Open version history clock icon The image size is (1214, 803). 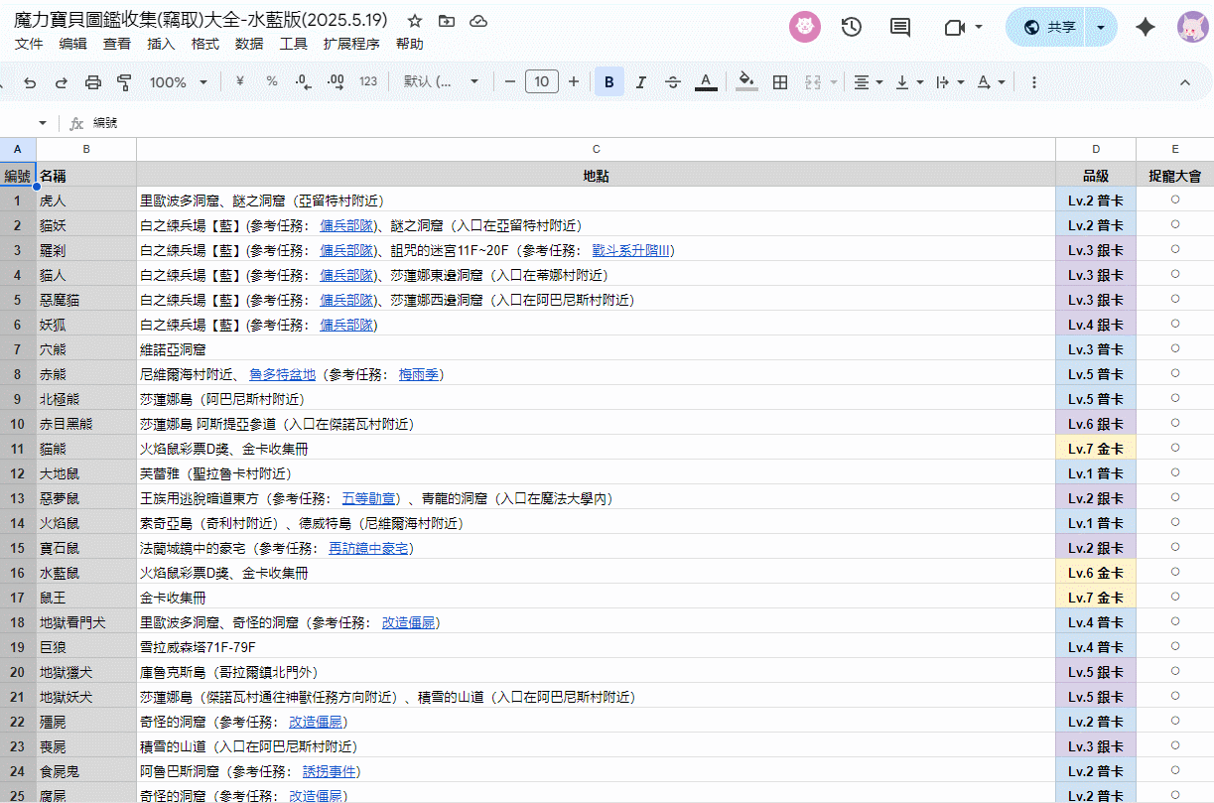(x=851, y=27)
